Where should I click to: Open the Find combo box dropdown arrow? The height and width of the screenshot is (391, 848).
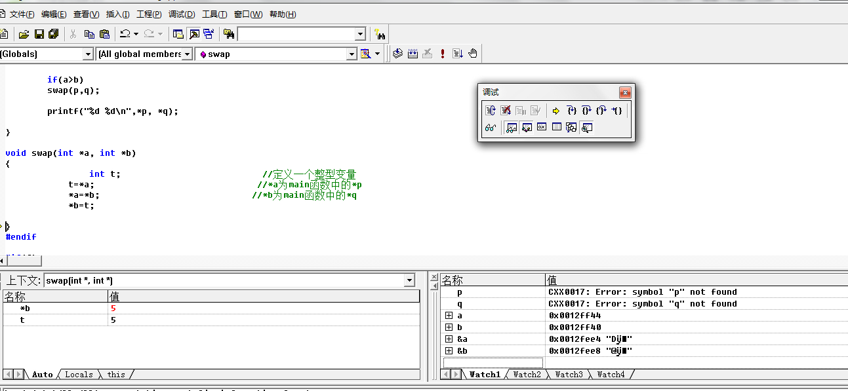pyautogui.click(x=360, y=34)
